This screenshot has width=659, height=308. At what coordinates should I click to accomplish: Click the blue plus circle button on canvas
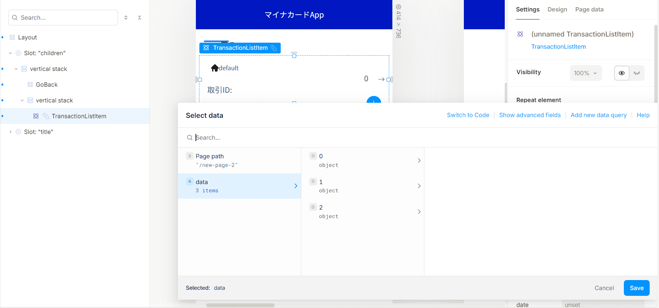374,100
